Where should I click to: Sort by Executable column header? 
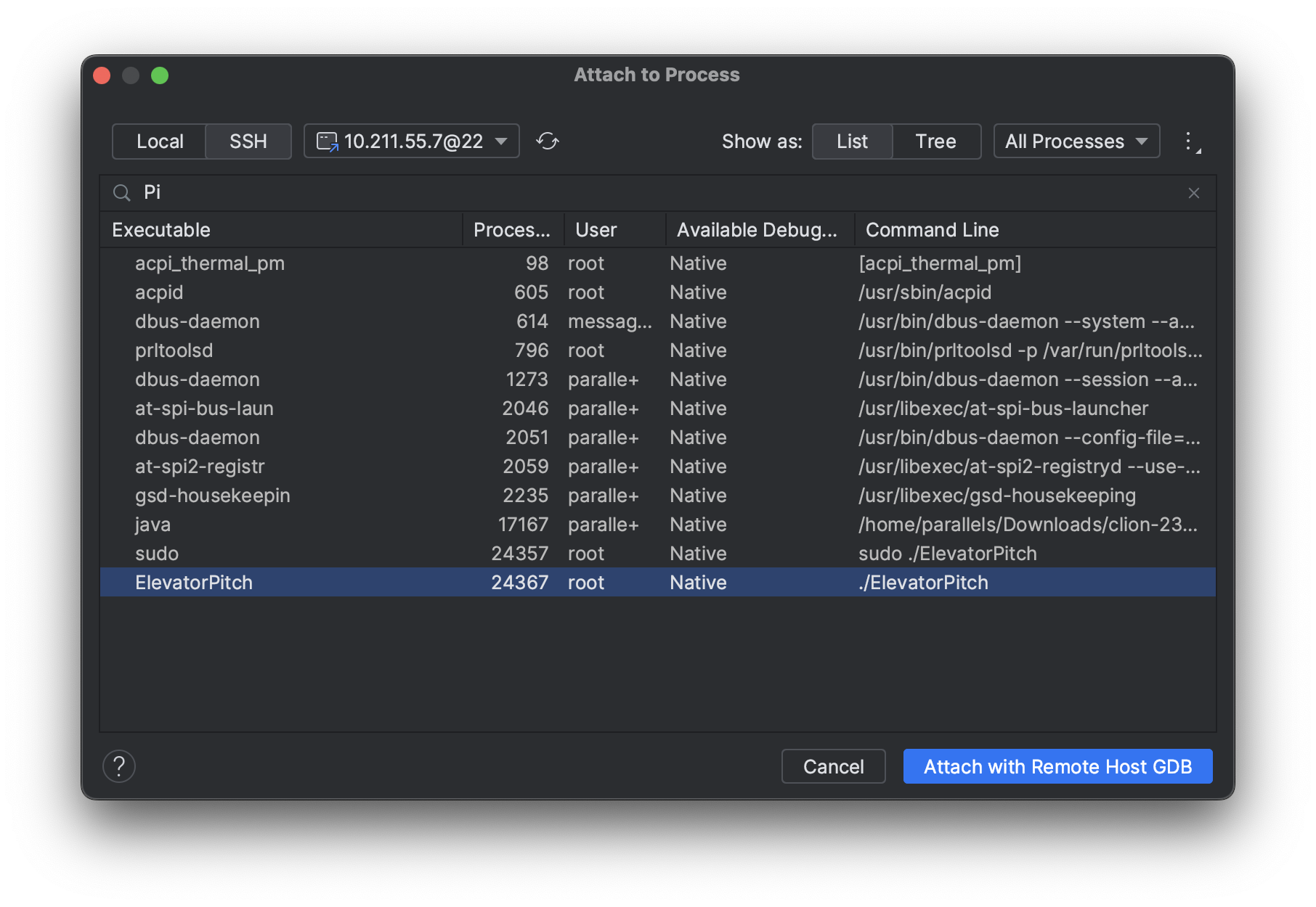pos(161,230)
